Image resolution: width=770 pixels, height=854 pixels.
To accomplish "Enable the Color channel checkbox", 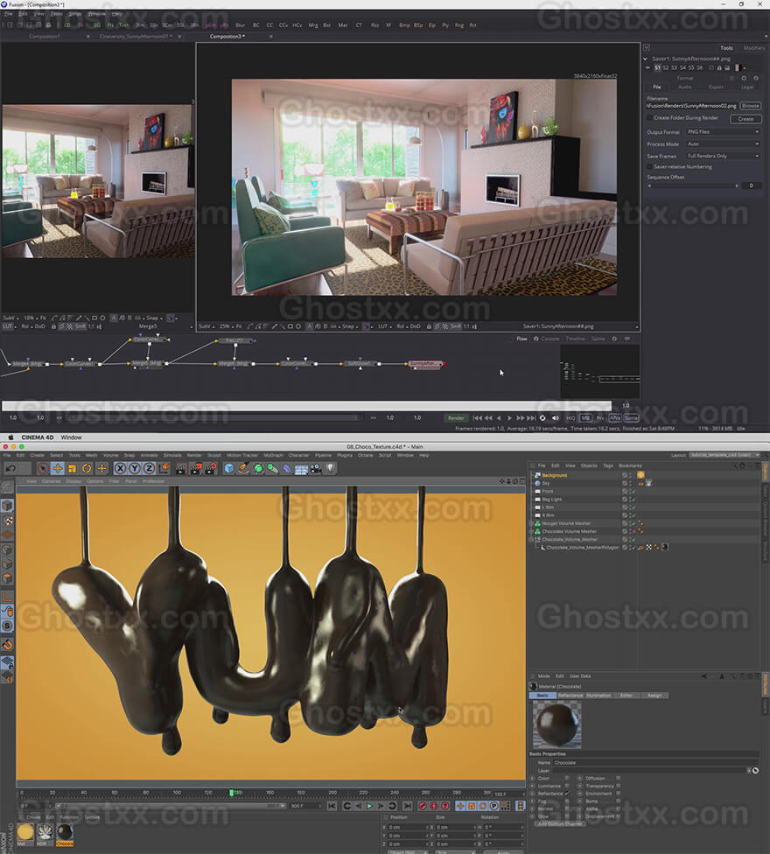I will point(567,778).
